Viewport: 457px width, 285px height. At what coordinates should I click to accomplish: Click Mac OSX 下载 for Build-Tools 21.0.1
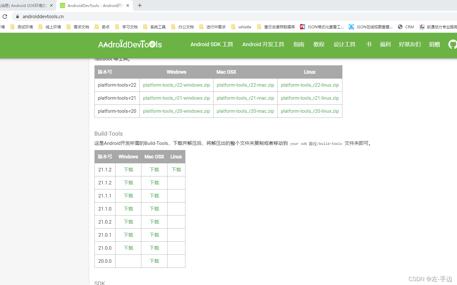(x=154, y=235)
